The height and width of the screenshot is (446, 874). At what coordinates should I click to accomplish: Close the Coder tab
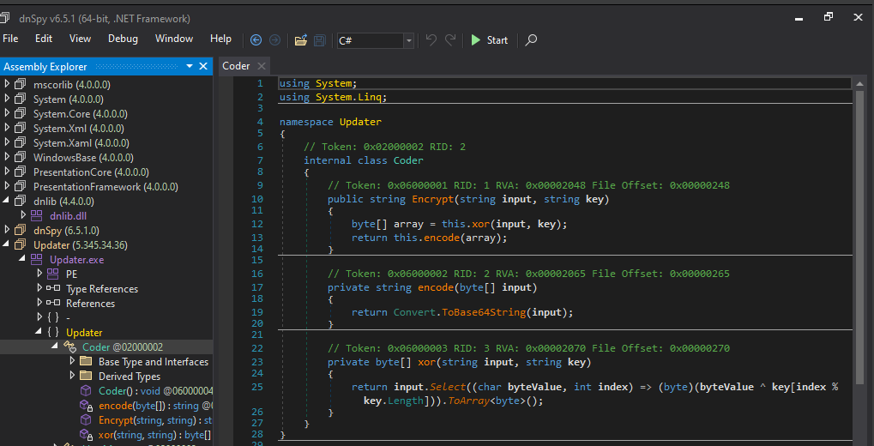261,66
